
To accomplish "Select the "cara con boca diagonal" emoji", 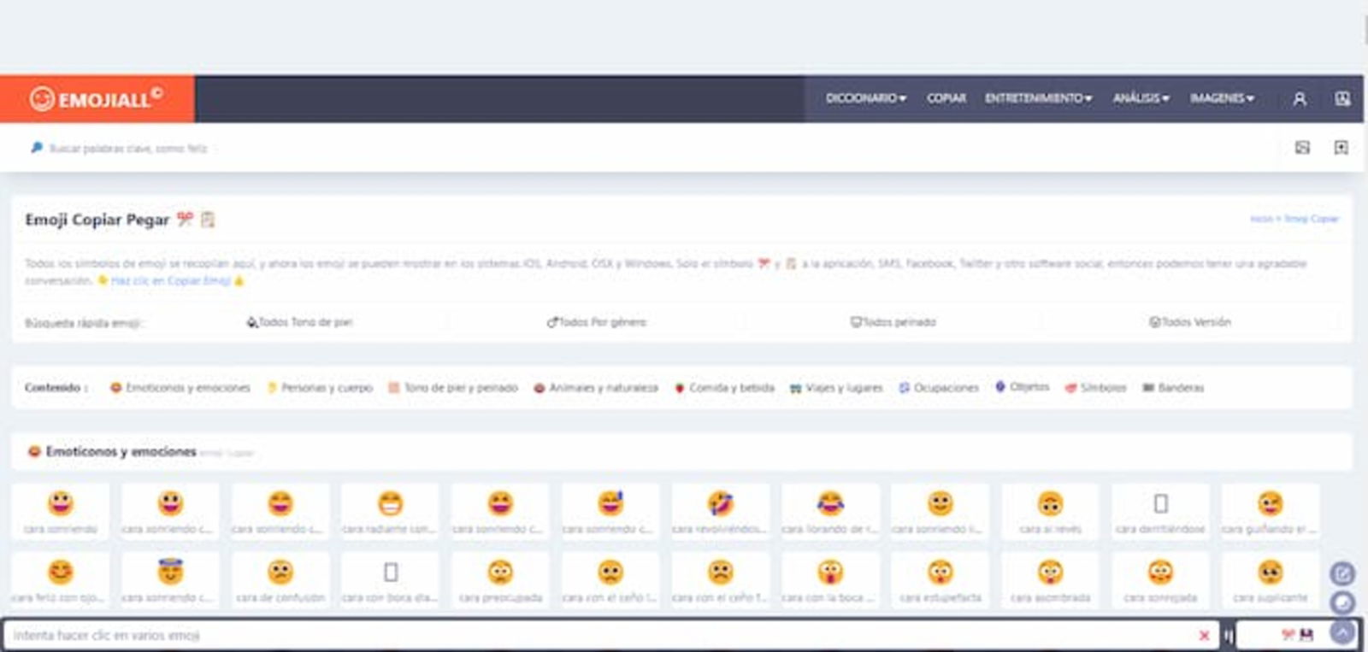I will pos(390,579).
